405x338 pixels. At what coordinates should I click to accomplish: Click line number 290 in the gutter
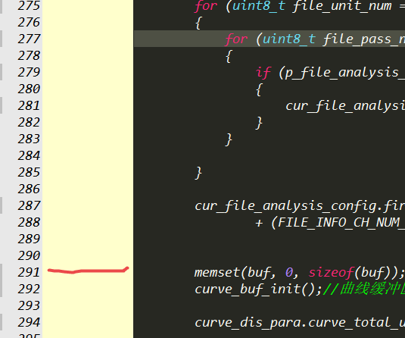(29, 255)
